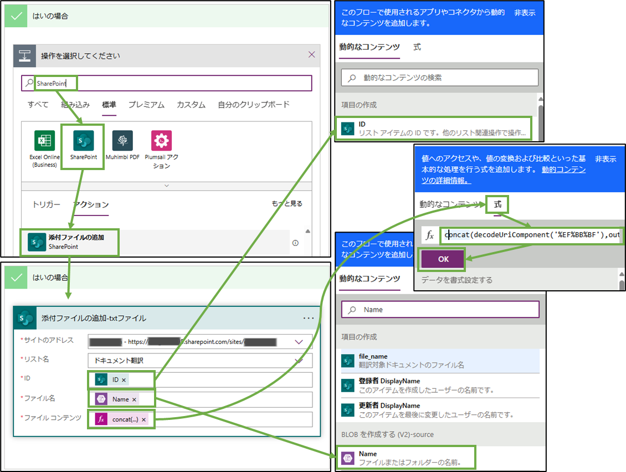Select the 更新者 DisplayName item
The height and width of the screenshot is (472, 626).
440,410
